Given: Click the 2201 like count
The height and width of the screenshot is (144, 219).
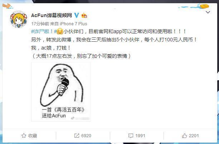Looking at the screenshot, I should point(194,136).
